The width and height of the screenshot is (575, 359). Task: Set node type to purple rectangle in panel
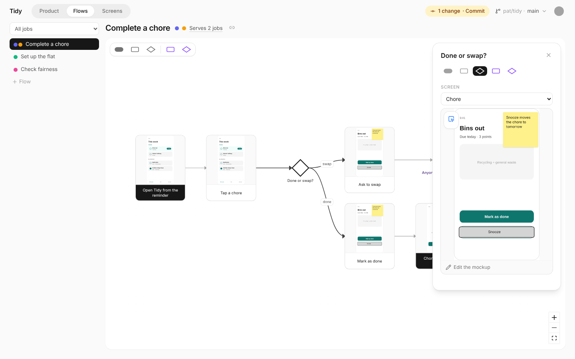point(496,71)
